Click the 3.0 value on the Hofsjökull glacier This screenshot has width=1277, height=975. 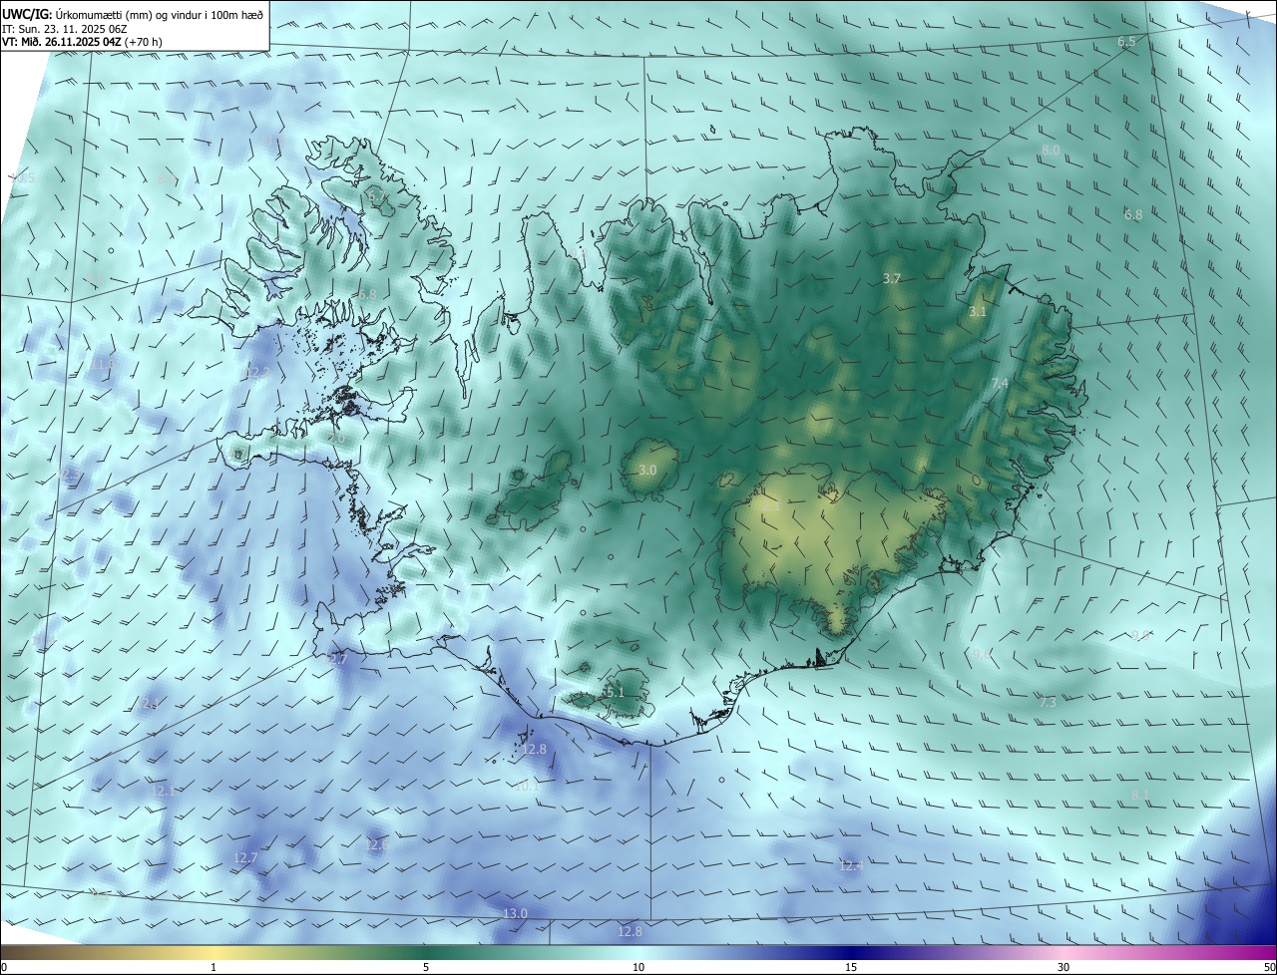click(647, 470)
